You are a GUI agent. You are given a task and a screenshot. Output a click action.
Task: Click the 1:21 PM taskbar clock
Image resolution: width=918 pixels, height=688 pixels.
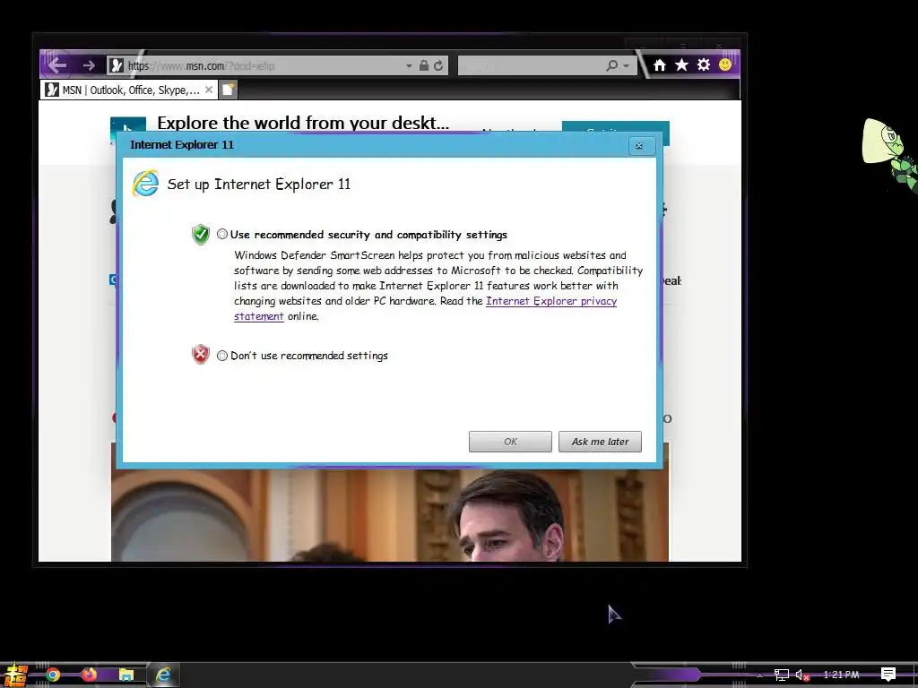tap(841, 675)
